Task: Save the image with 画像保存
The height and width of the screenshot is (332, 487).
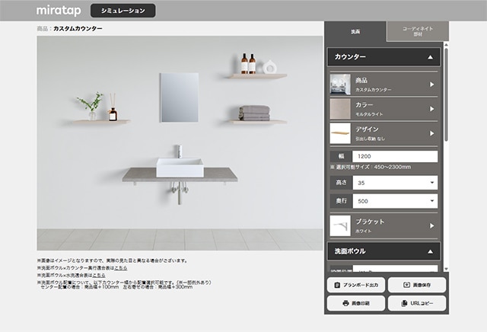Action: coord(416,285)
